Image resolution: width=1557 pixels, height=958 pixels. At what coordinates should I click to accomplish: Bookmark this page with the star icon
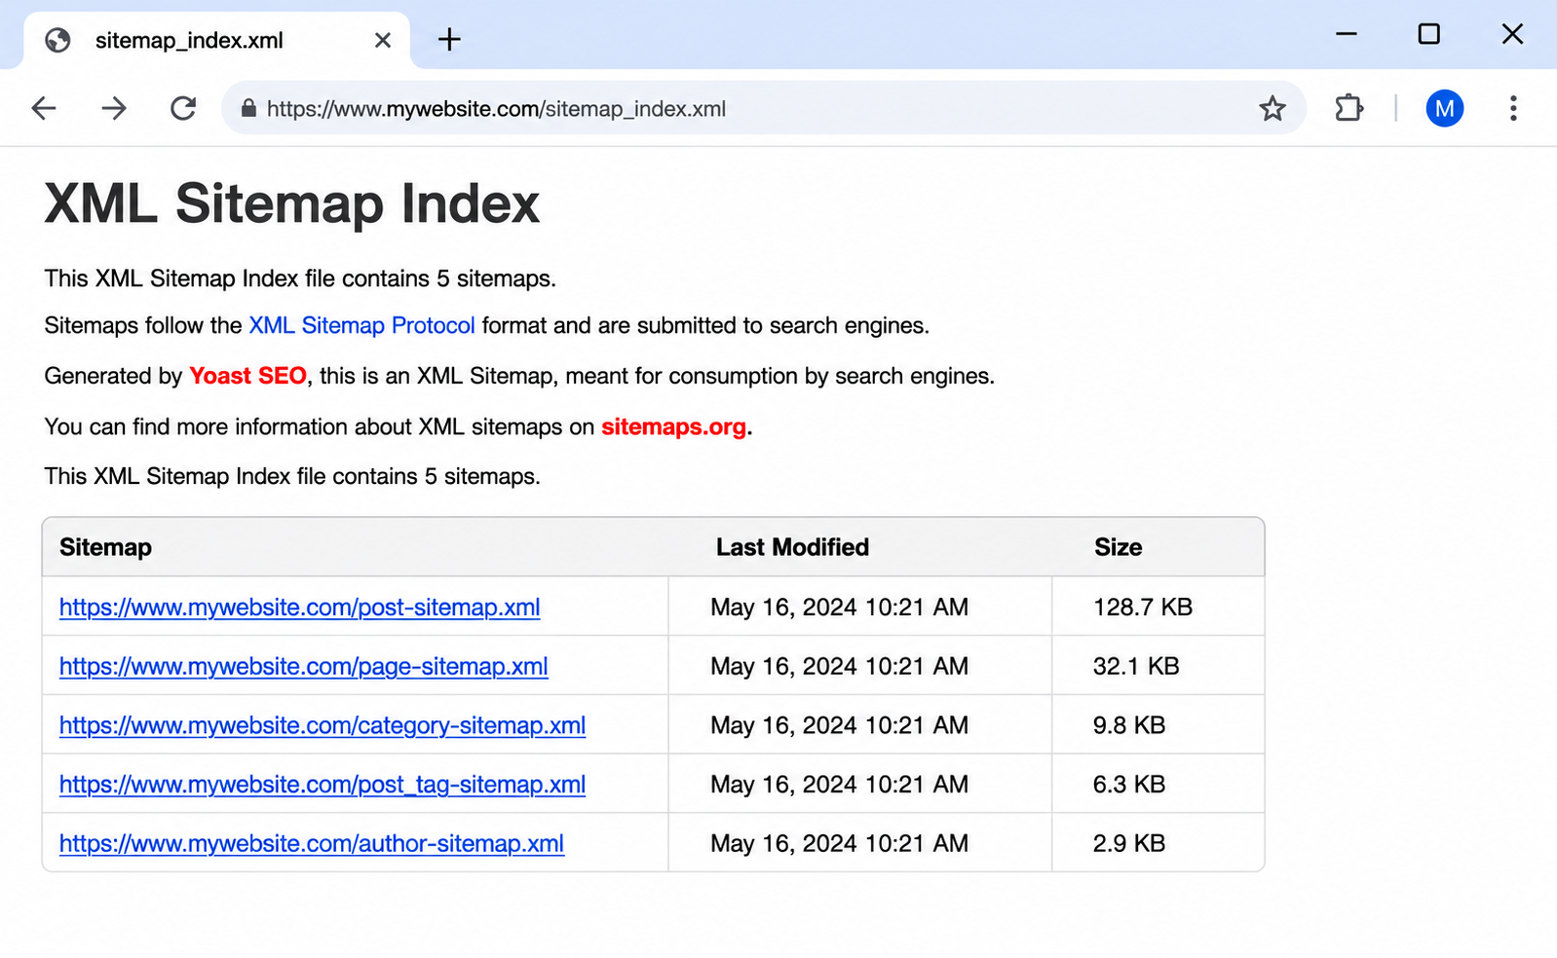[1272, 108]
